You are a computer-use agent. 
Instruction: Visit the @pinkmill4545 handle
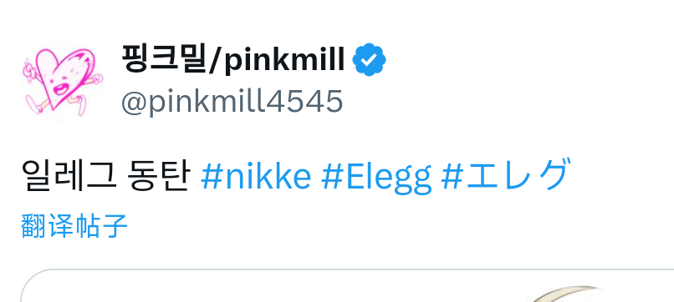[232, 102]
